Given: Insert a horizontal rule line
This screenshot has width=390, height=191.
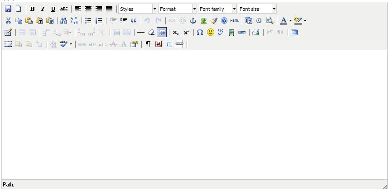Looking at the screenshot, I should (141, 32).
